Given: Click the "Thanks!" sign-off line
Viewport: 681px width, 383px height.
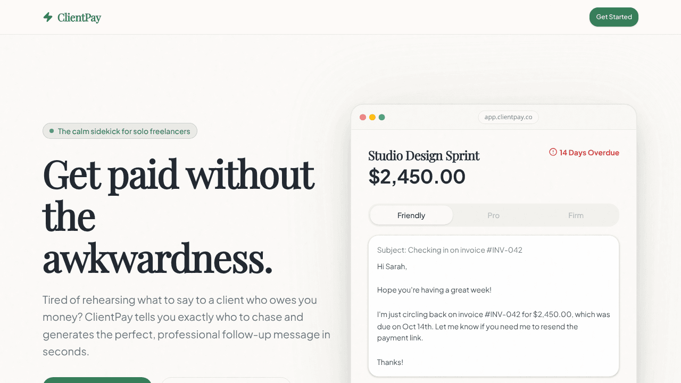Looking at the screenshot, I should (x=390, y=362).
